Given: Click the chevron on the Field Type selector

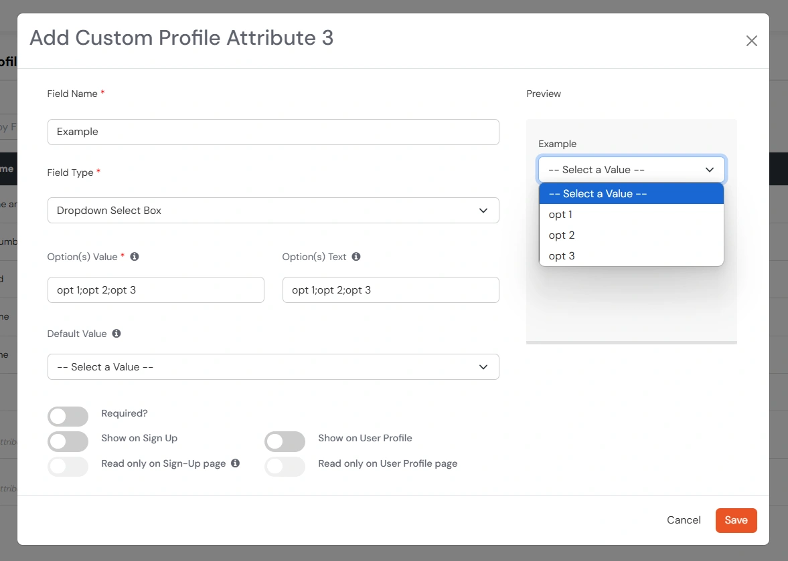Looking at the screenshot, I should pyautogui.click(x=483, y=210).
